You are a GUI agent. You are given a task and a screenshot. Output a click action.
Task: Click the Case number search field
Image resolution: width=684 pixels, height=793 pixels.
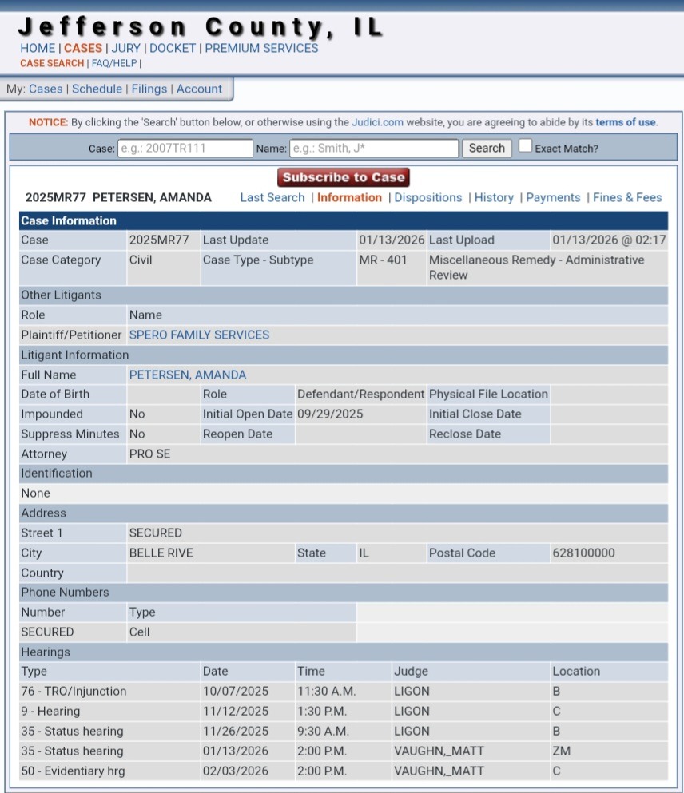tap(185, 149)
